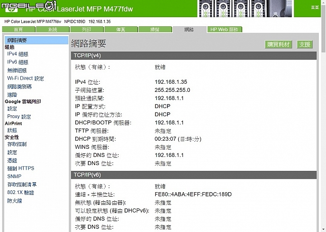Follow the 首頁 link in the banner

[315, 7]
